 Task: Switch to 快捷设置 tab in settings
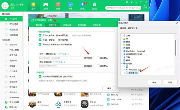tap(82, 25)
